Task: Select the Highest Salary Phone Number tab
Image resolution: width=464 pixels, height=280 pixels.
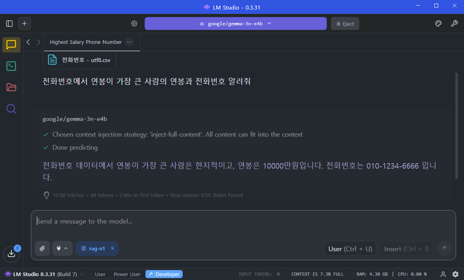Action: click(85, 42)
